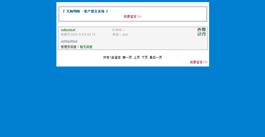Viewport: 265px width, 137px height.
Task: Click the 来自：asd text
Action: (x=120, y=35)
